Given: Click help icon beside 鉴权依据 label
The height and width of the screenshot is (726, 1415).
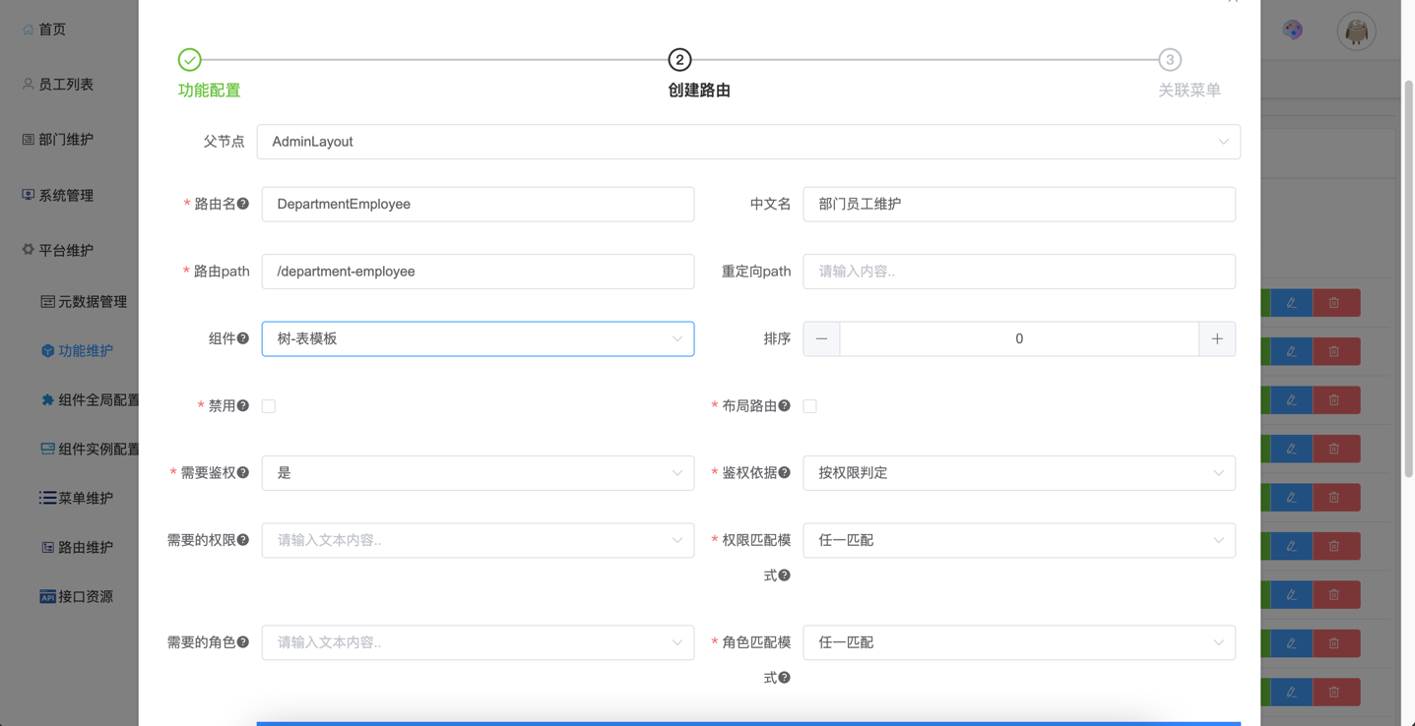Looking at the screenshot, I should (x=785, y=473).
